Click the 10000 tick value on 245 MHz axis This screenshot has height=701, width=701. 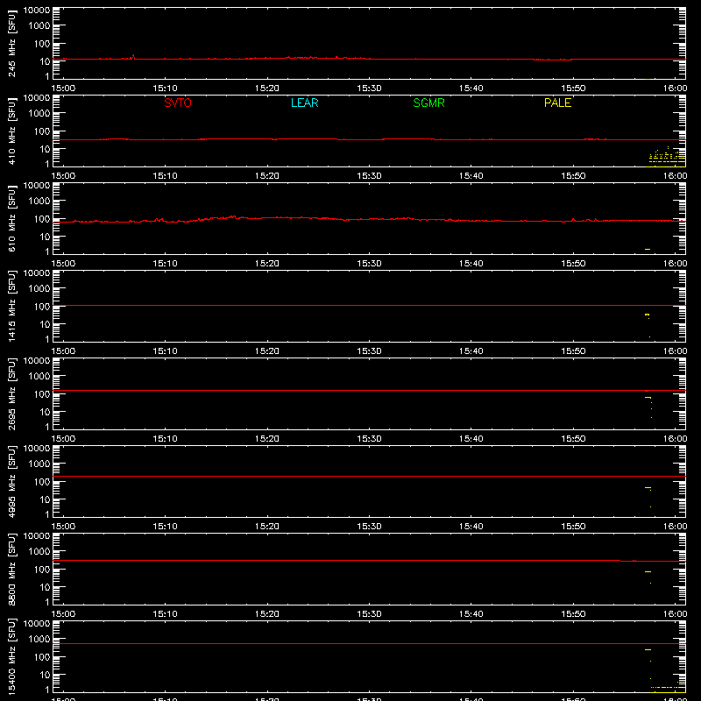(x=37, y=11)
